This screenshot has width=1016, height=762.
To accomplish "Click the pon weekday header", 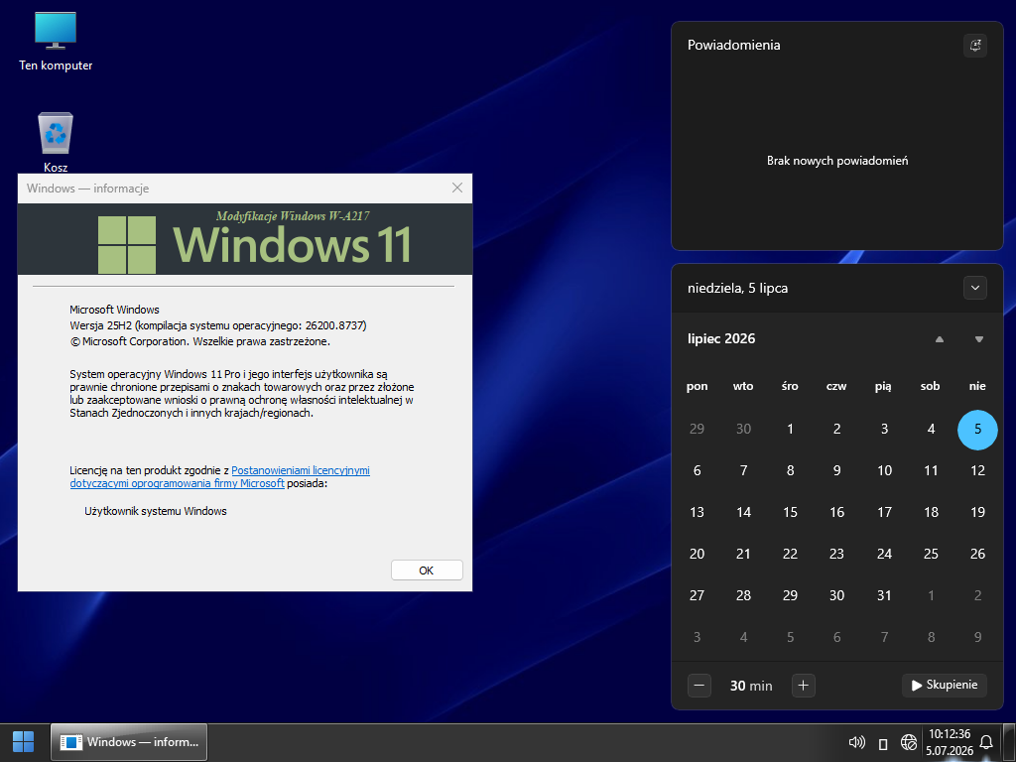I will click(x=697, y=386).
